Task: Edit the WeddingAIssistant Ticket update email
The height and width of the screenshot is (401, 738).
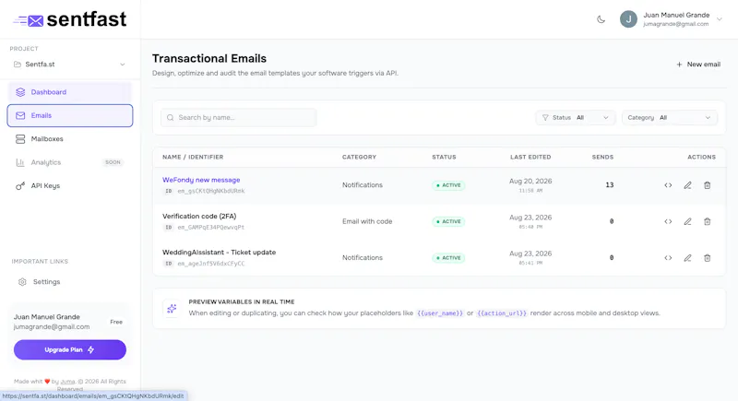Action: tap(687, 257)
